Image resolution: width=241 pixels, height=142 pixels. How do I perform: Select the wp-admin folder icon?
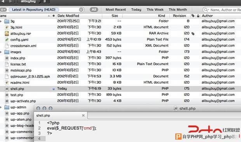point(7,107)
